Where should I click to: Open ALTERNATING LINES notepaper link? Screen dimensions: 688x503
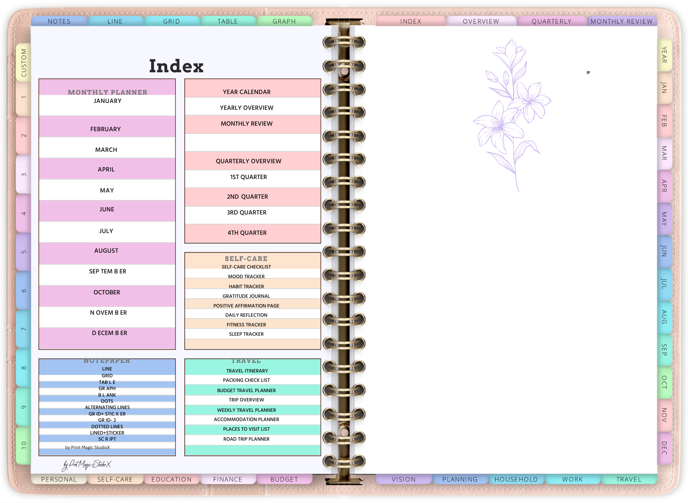(x=107, y=407)
